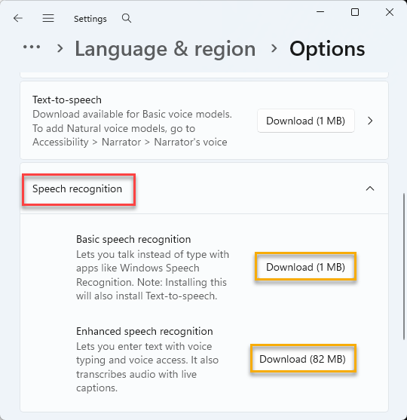This screenshot has width=407, height=420.
Task: Download Enhanced speech recognition (82 MB)
Action: click(302, 359)
